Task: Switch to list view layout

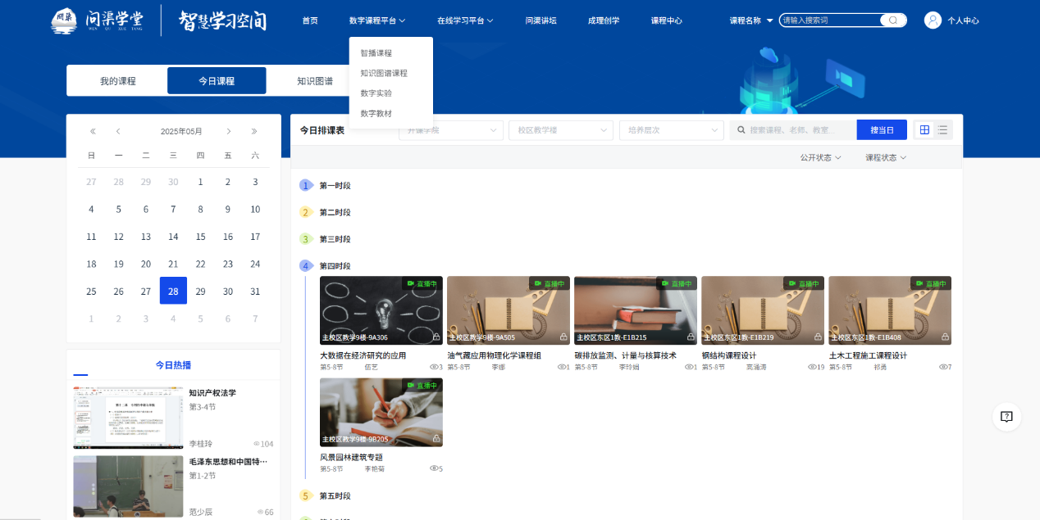Action: pos(942,129)
